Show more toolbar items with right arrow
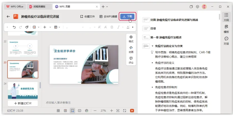233x116 pixels. (x=133, y=27)
